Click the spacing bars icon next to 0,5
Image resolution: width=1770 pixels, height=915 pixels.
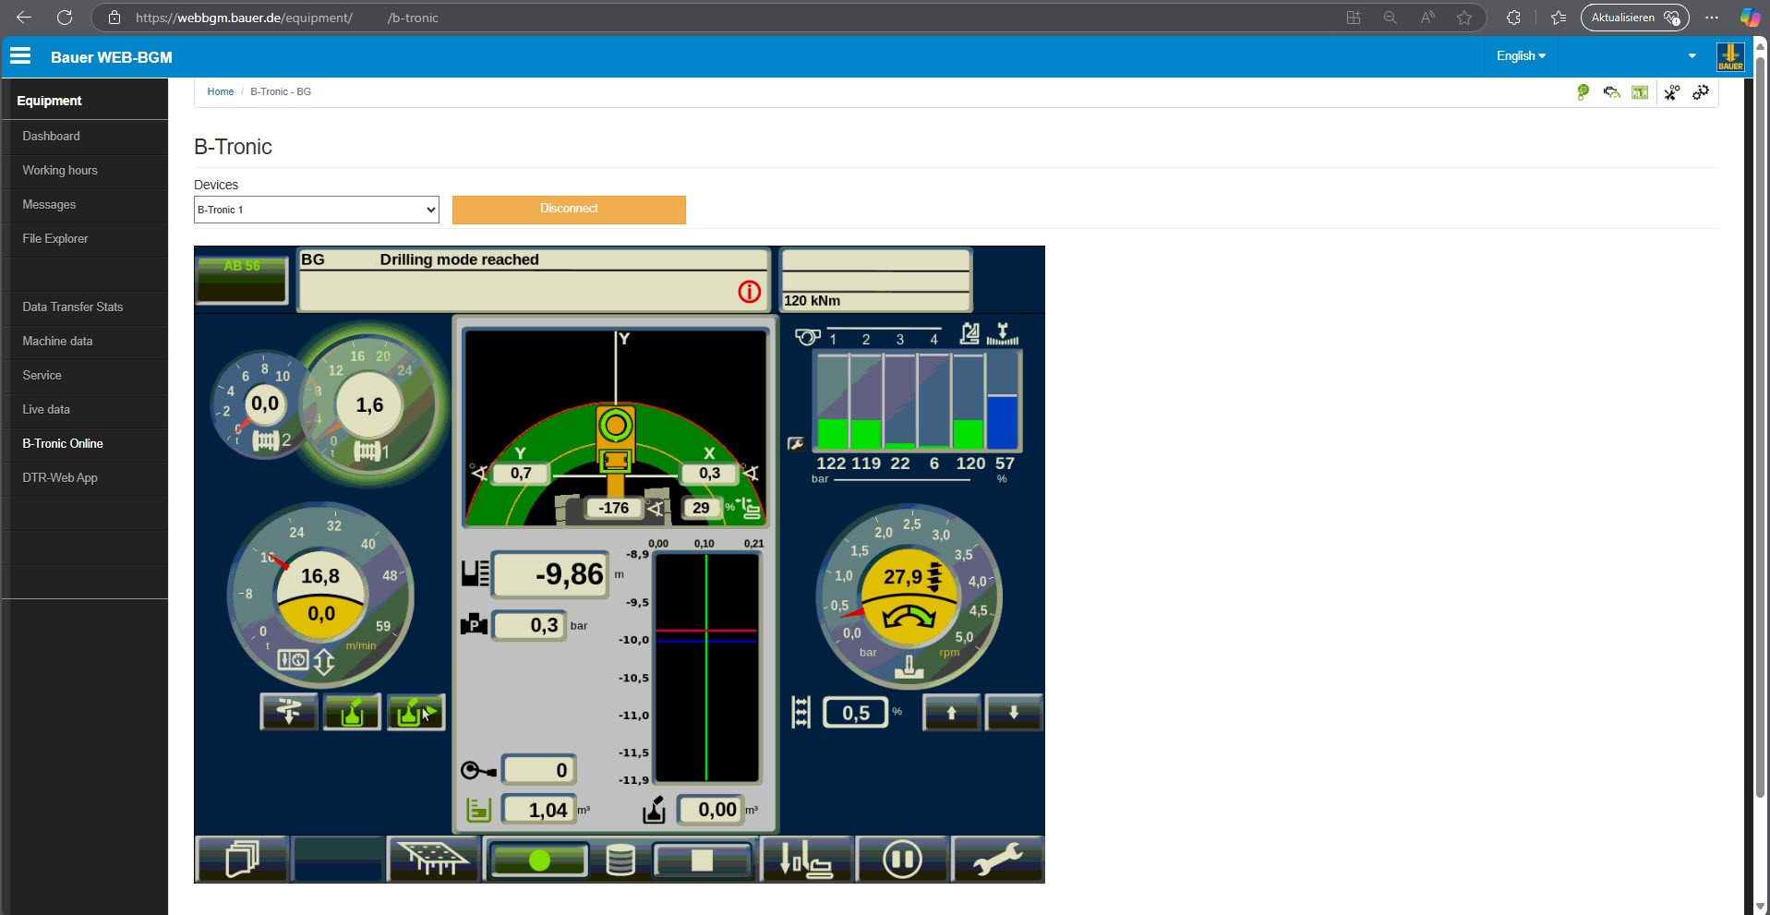click(x=801, y=712)
